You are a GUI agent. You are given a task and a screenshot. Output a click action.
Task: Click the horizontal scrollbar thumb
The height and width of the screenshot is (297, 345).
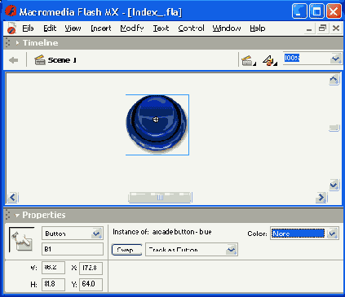coord(160,198)
